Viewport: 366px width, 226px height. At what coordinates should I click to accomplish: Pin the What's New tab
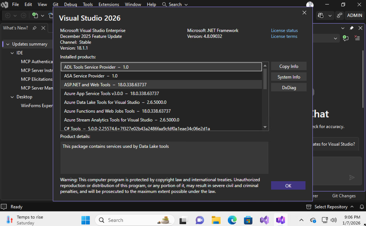point(34,28)
